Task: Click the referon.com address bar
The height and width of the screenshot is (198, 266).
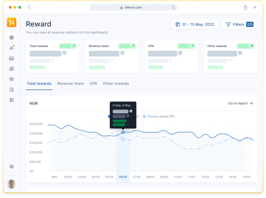Action: 134,7
